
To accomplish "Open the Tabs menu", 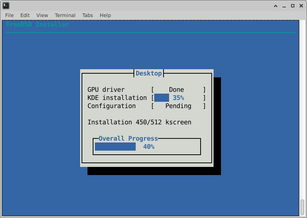I will coord(88,15).
